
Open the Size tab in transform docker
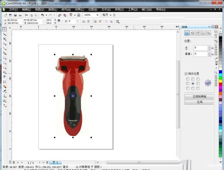pyautogui.click(x=203, y=33)
